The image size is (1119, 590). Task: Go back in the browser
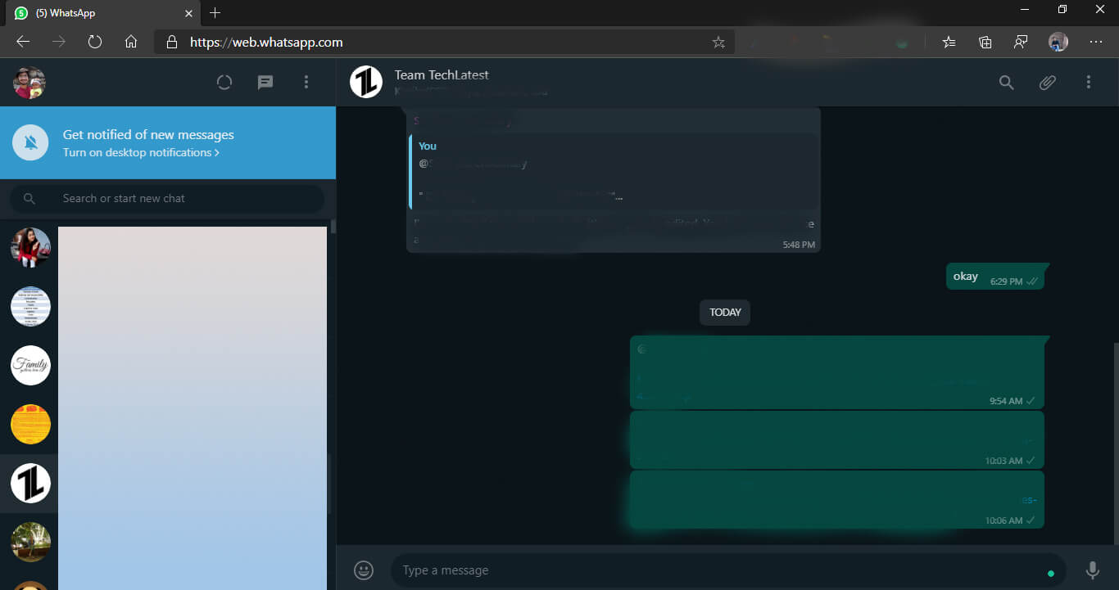(23, 42)
